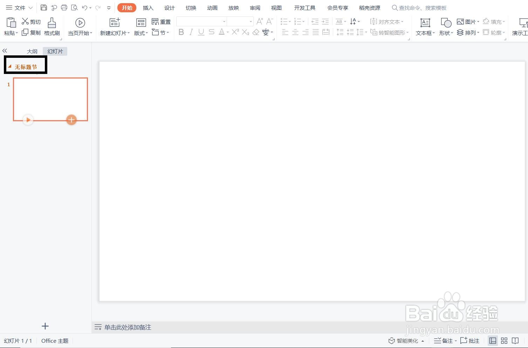Screen dimensions: 528x348
Task: Toggle bold formatting
Action: pyautogui.click(x=181, y=32)
